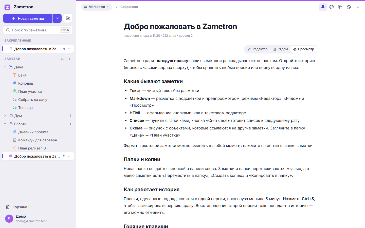The width and height of the screenshot is (365, 228).
Task: Click the версия 2 label under the title
Action: click(186, 36)
